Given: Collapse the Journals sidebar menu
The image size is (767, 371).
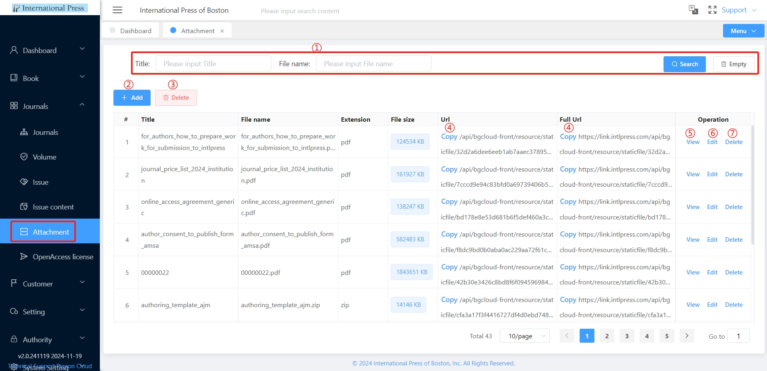Looking at the screenshot, I should coord(82,105).
